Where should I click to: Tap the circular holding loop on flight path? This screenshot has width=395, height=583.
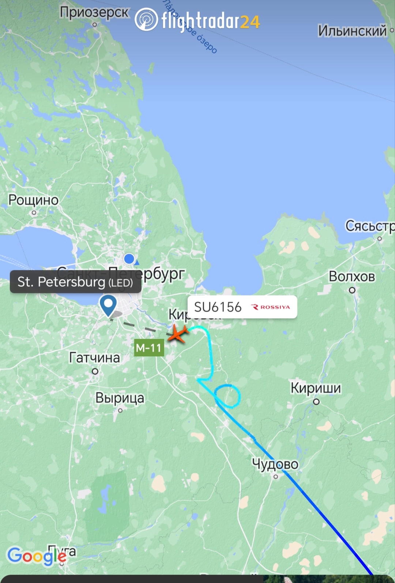227,396
